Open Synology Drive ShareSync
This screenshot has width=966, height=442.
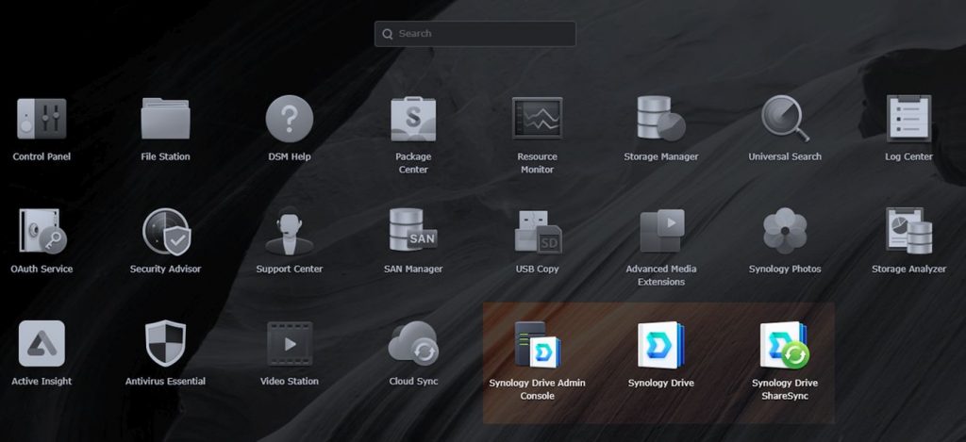(x=785, y=345)
